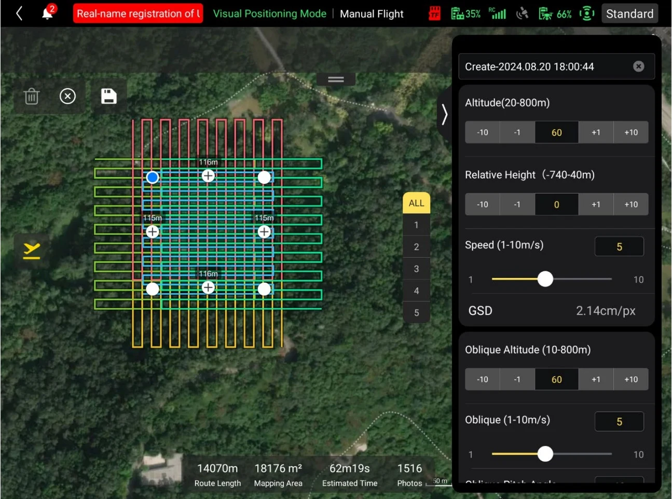Open the obstacle sensing radar icon

tap(587, 13)
